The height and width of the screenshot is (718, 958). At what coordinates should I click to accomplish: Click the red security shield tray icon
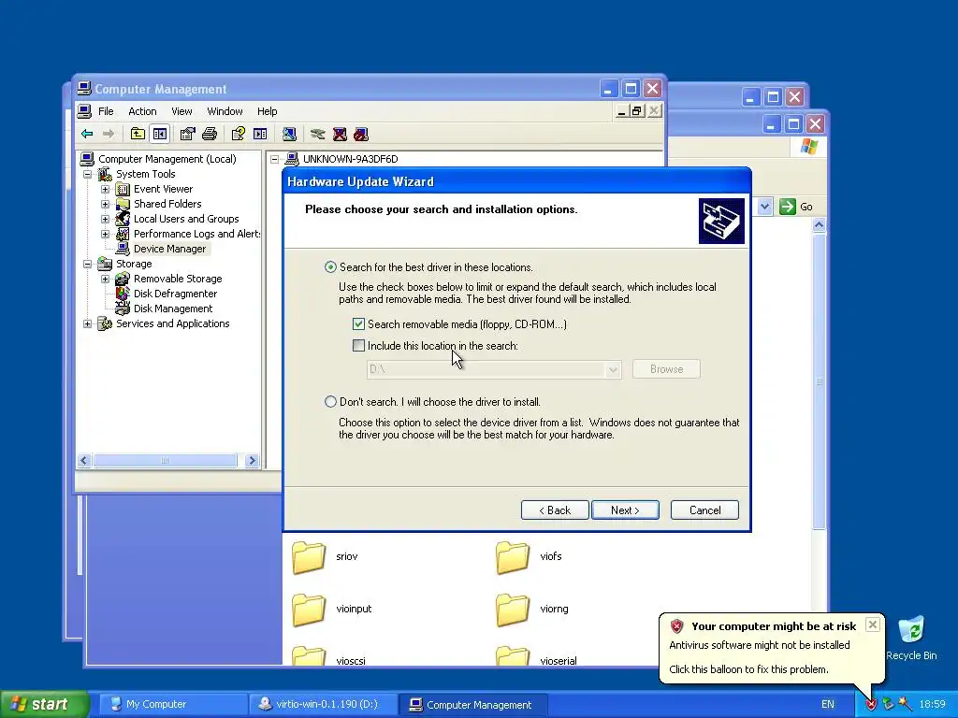point(871,705)
